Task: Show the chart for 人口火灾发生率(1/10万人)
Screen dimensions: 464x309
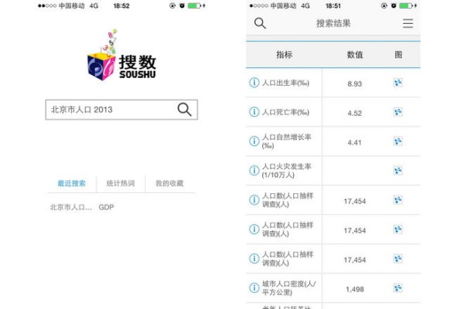Action: [x=398, y=170]
